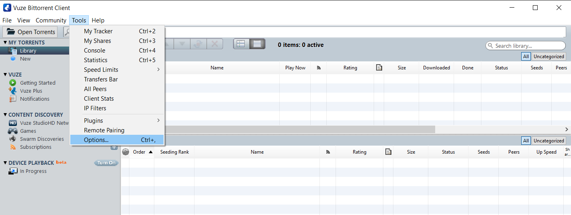The image size is (571, 215).
Task: Toggle Uncategorized filter in the top list
Action: 549,57
